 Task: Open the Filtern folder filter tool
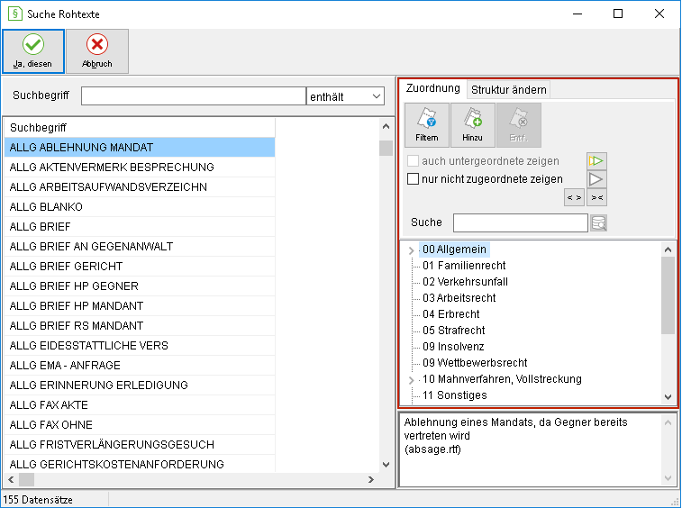(427, 125)
